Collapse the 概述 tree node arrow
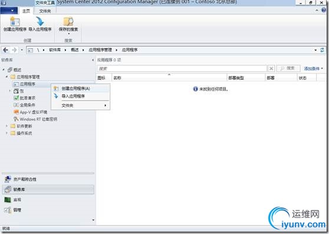This screenshot has height=234, width=329. click(4, 69)
